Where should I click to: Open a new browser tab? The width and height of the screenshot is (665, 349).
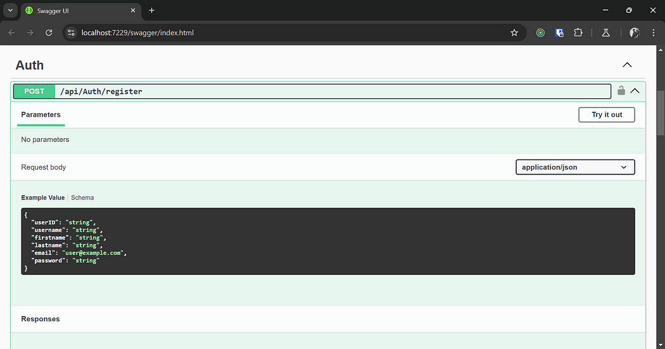[x=151, y=10]
